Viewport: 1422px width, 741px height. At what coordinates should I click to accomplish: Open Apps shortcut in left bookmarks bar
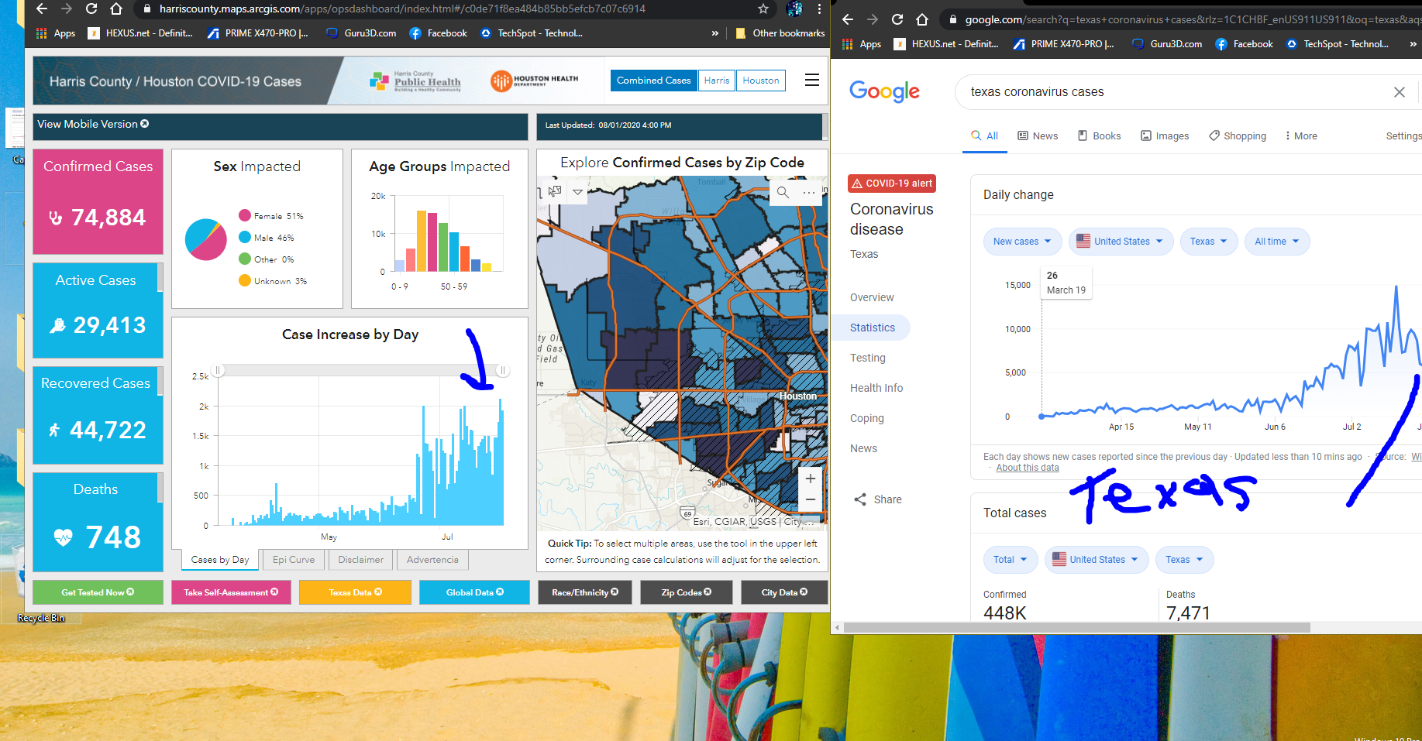[56, 33]
